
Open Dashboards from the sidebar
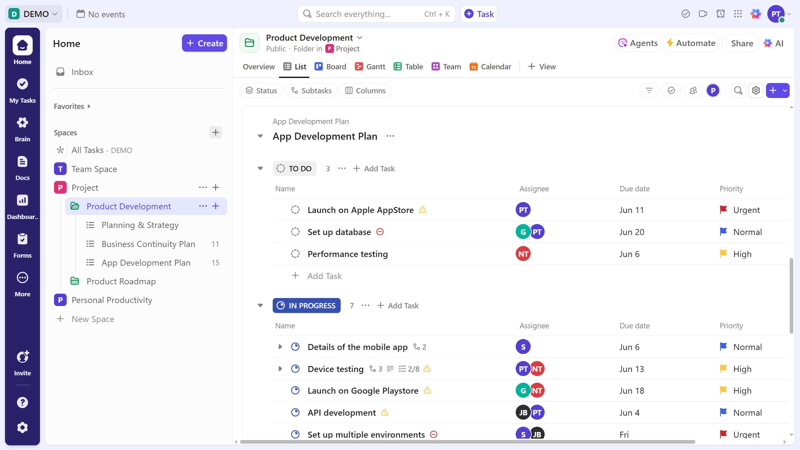(x=22, y=206)
